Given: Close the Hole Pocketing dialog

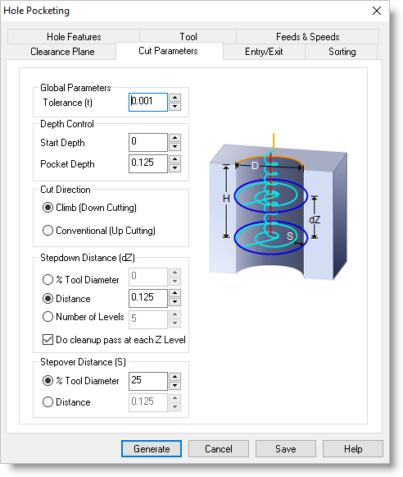Looking at the screenshot, I should tap(377, 11).
